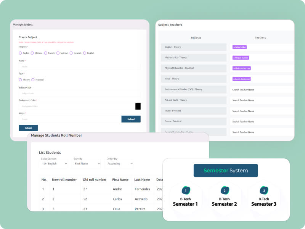305x229 pixels.
Task: Select the Theory type radio button
Action: [20, 80]
